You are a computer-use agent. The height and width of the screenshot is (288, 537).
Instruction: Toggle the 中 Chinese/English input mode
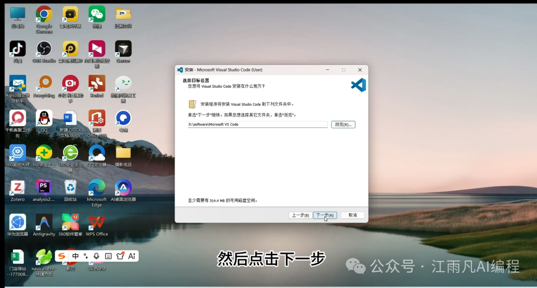(76, 256)
